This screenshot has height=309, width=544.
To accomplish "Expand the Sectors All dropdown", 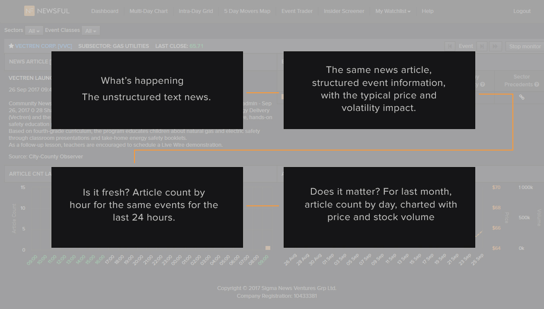I will (x=34, y=31).
